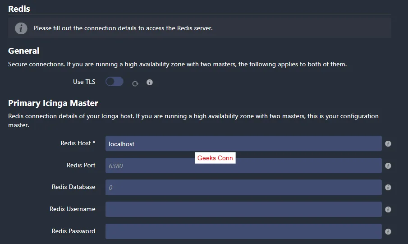The height and width of the screenshot is (244, 408).
Task: Click the Redis Database info icon
Action: [x=388, y=187]
